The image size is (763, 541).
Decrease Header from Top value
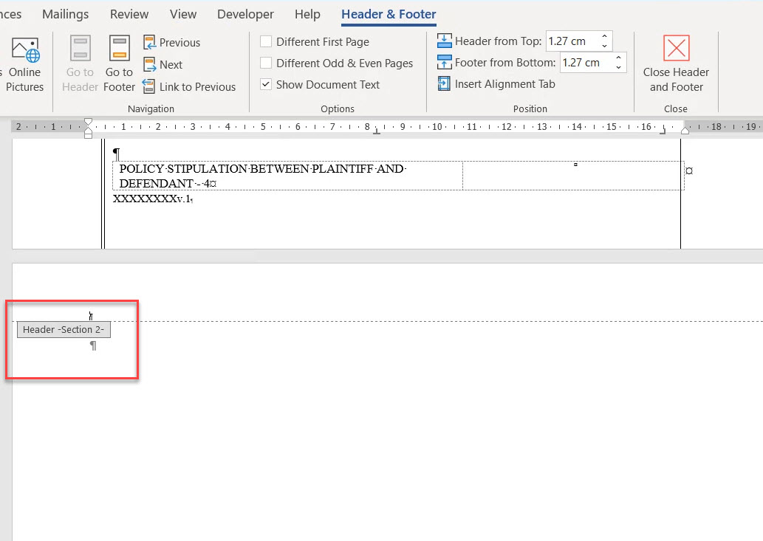[605, 46]
